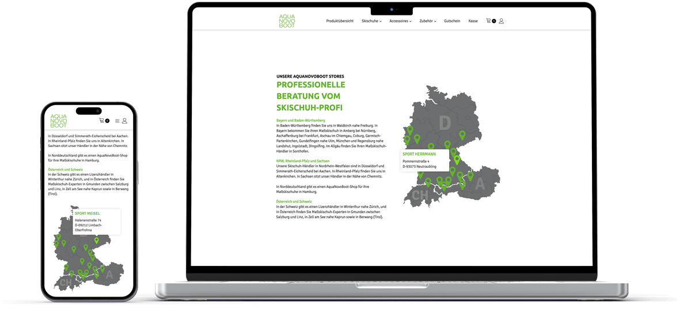Tap the 'D-09212 Limbach-Oberfrohna' text on the phone
This screenshot has height=316, width=691.
coord(88,228)
